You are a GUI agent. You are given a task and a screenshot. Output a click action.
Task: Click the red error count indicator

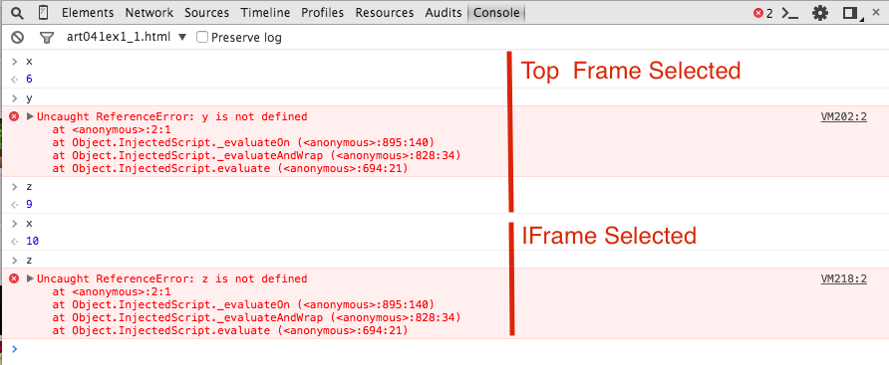(763, 13)
